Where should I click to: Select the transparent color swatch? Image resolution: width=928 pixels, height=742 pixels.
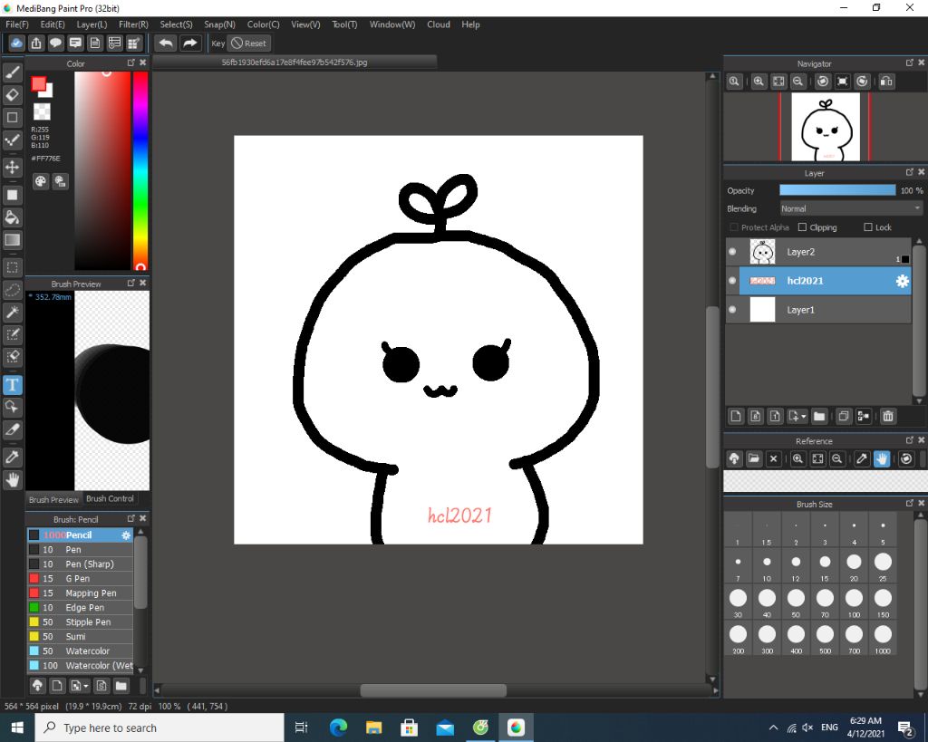click(42, 111)
